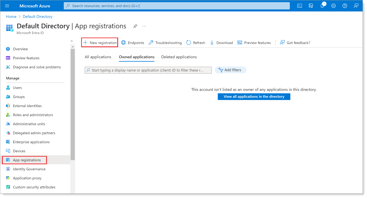This screenshot has width=367, height=198.
Task: Open Endpoints
Action: pyautogui.click(x=133, y=43)
